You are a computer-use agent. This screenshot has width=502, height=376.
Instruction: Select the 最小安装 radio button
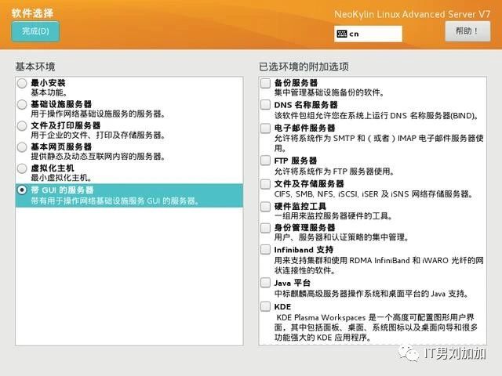[x=22, y=84]
